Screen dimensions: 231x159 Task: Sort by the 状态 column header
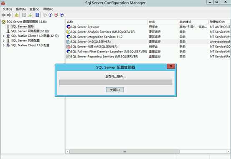tap(162, 22)
